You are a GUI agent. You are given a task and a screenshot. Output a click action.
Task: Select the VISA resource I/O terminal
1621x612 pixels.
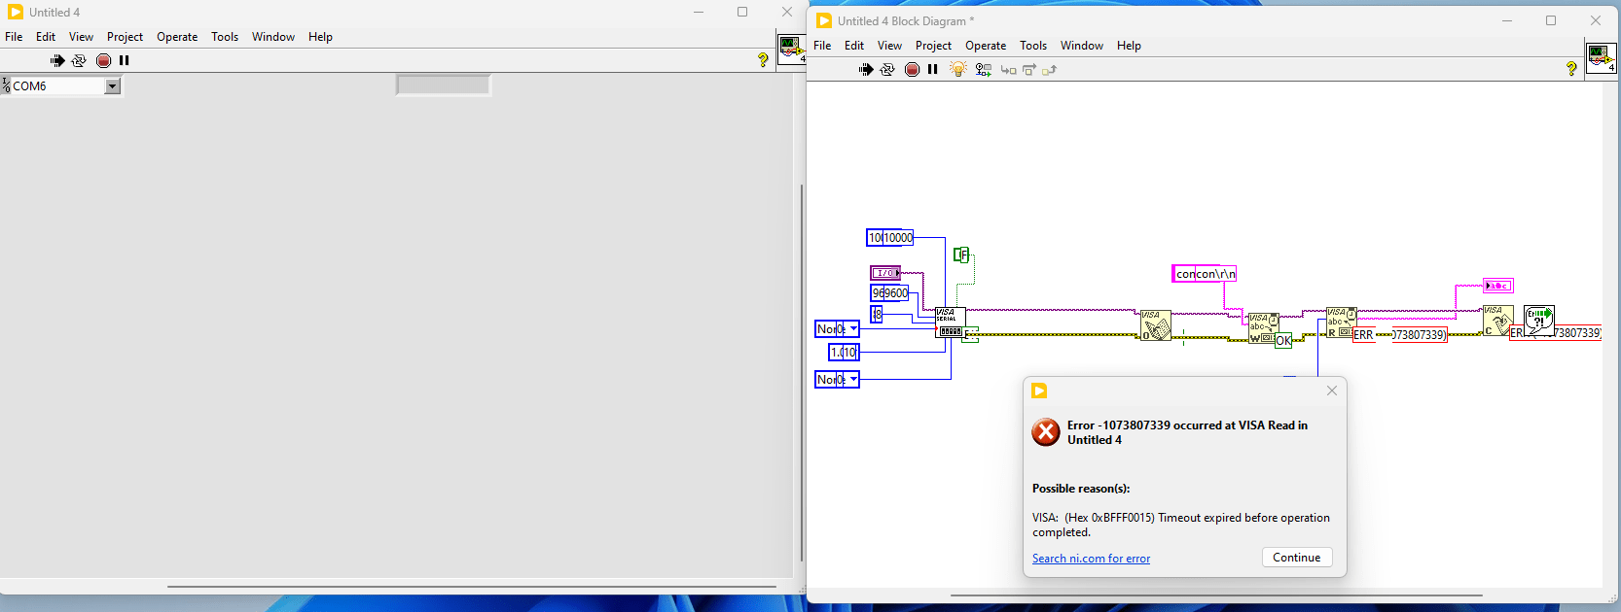pyautogui.click(x=884, y=273)
